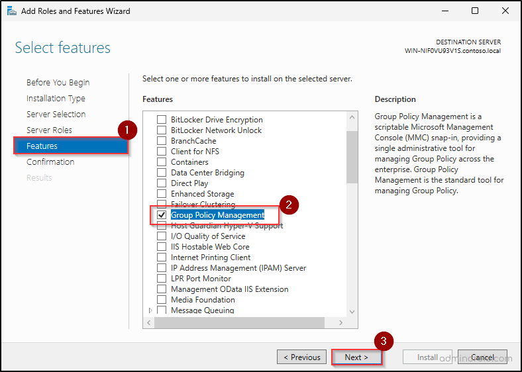The height and width of the screenshot is (372, 522).
Task: Maximize the wizard window
Action: [x=475, y=11]
